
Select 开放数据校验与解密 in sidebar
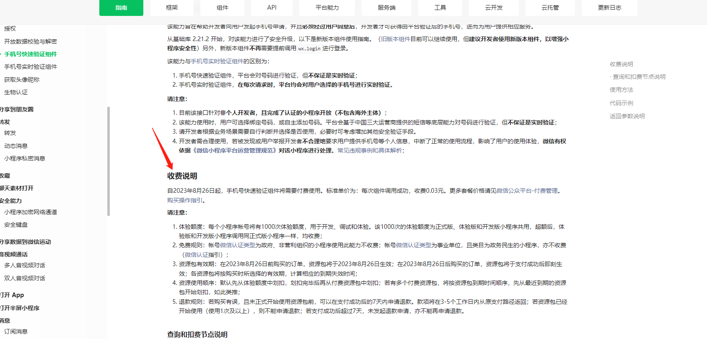pos(31,41)
